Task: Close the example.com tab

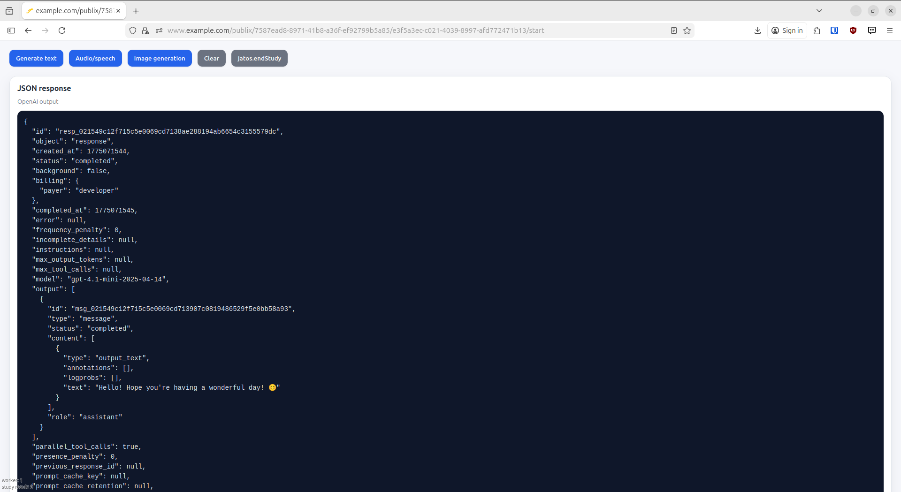Action: pyautogui.click(x=118, y=11)
